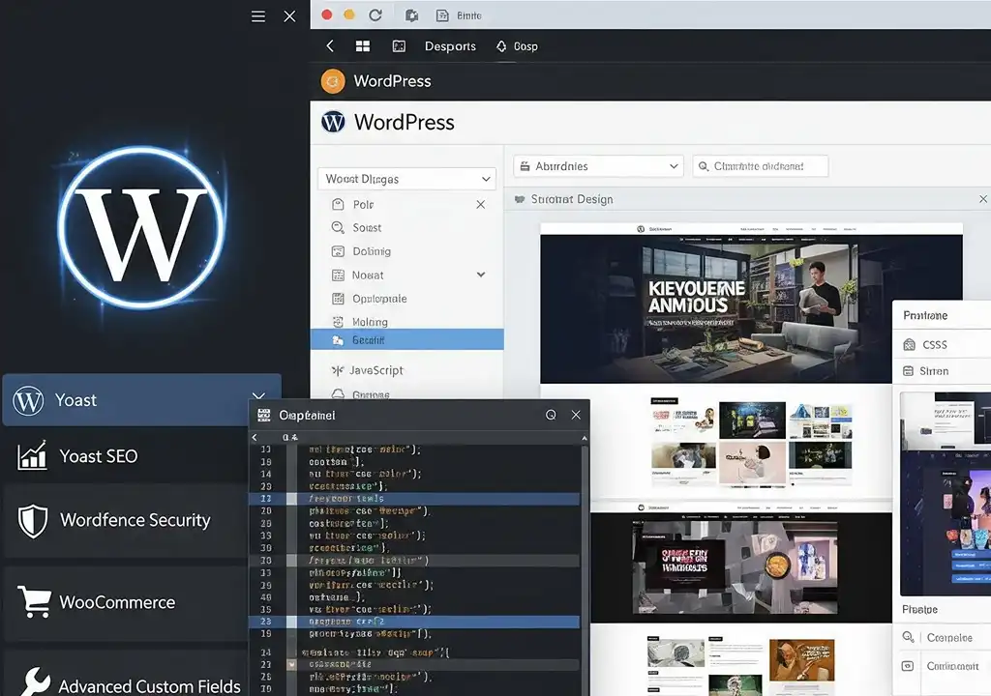Viewport: 991px width, 696px height.
Task: Click the large glowing WordPress logo
Action: [x=140, y=227]
